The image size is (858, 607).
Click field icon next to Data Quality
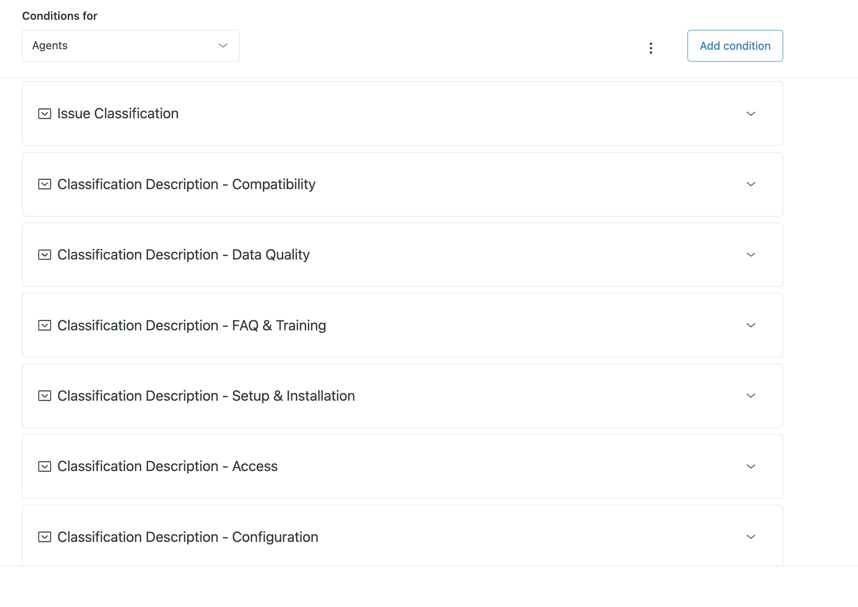tap(44, 255)
